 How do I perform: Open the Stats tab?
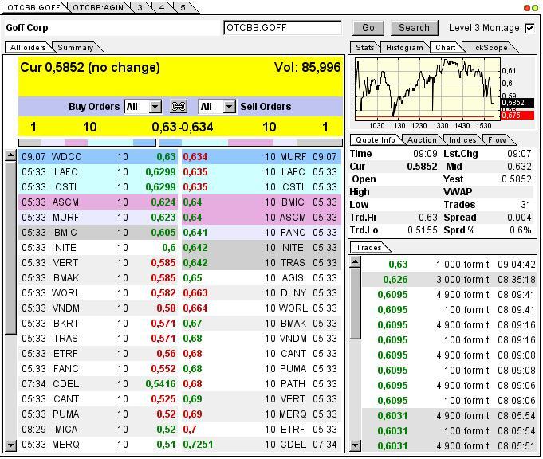(365, 48)
